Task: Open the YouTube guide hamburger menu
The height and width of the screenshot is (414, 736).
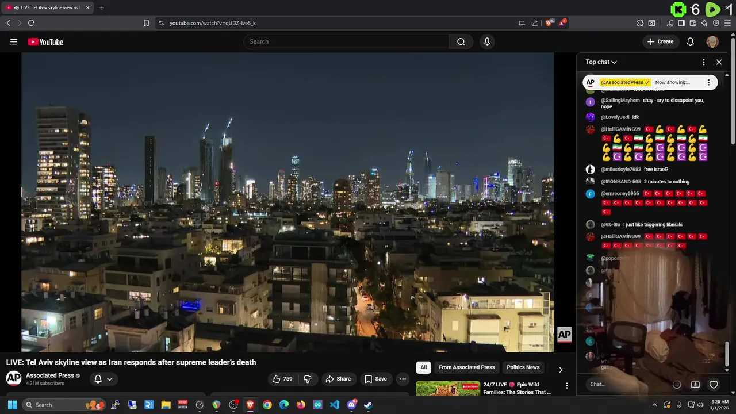Action: click(x=14, y=41)
